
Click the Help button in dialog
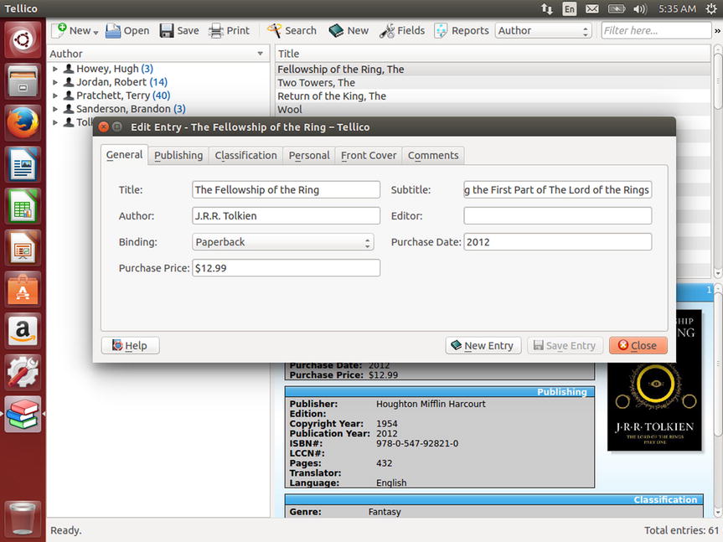click(x=130, y=345)
